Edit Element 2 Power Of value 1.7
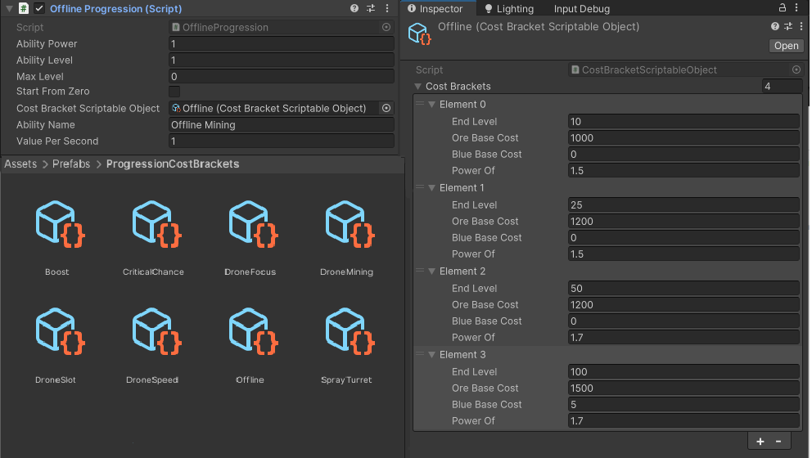 tap(683, 338)
